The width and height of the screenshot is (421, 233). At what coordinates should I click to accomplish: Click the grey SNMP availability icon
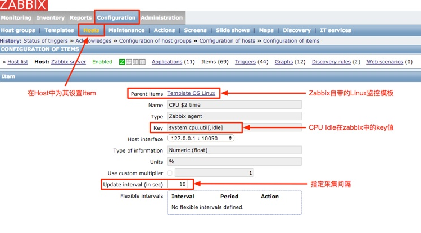(129, 62)
